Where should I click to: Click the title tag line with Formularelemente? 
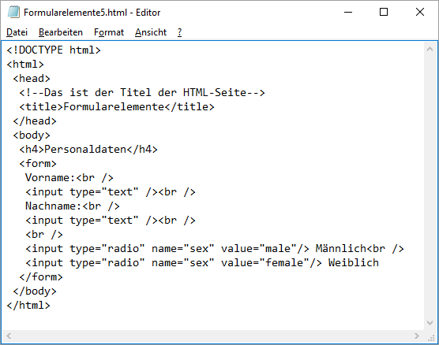(117, 106)
